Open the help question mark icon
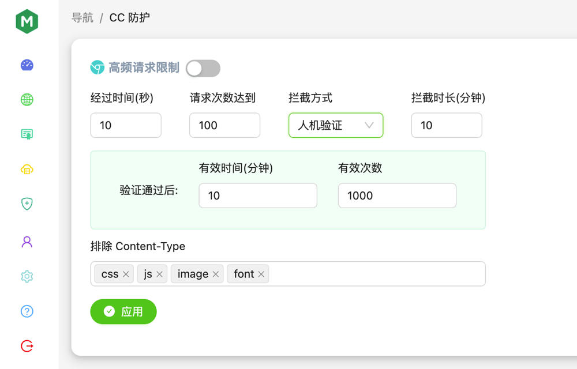This screenshot has width=577, height=369. [27, 311]
